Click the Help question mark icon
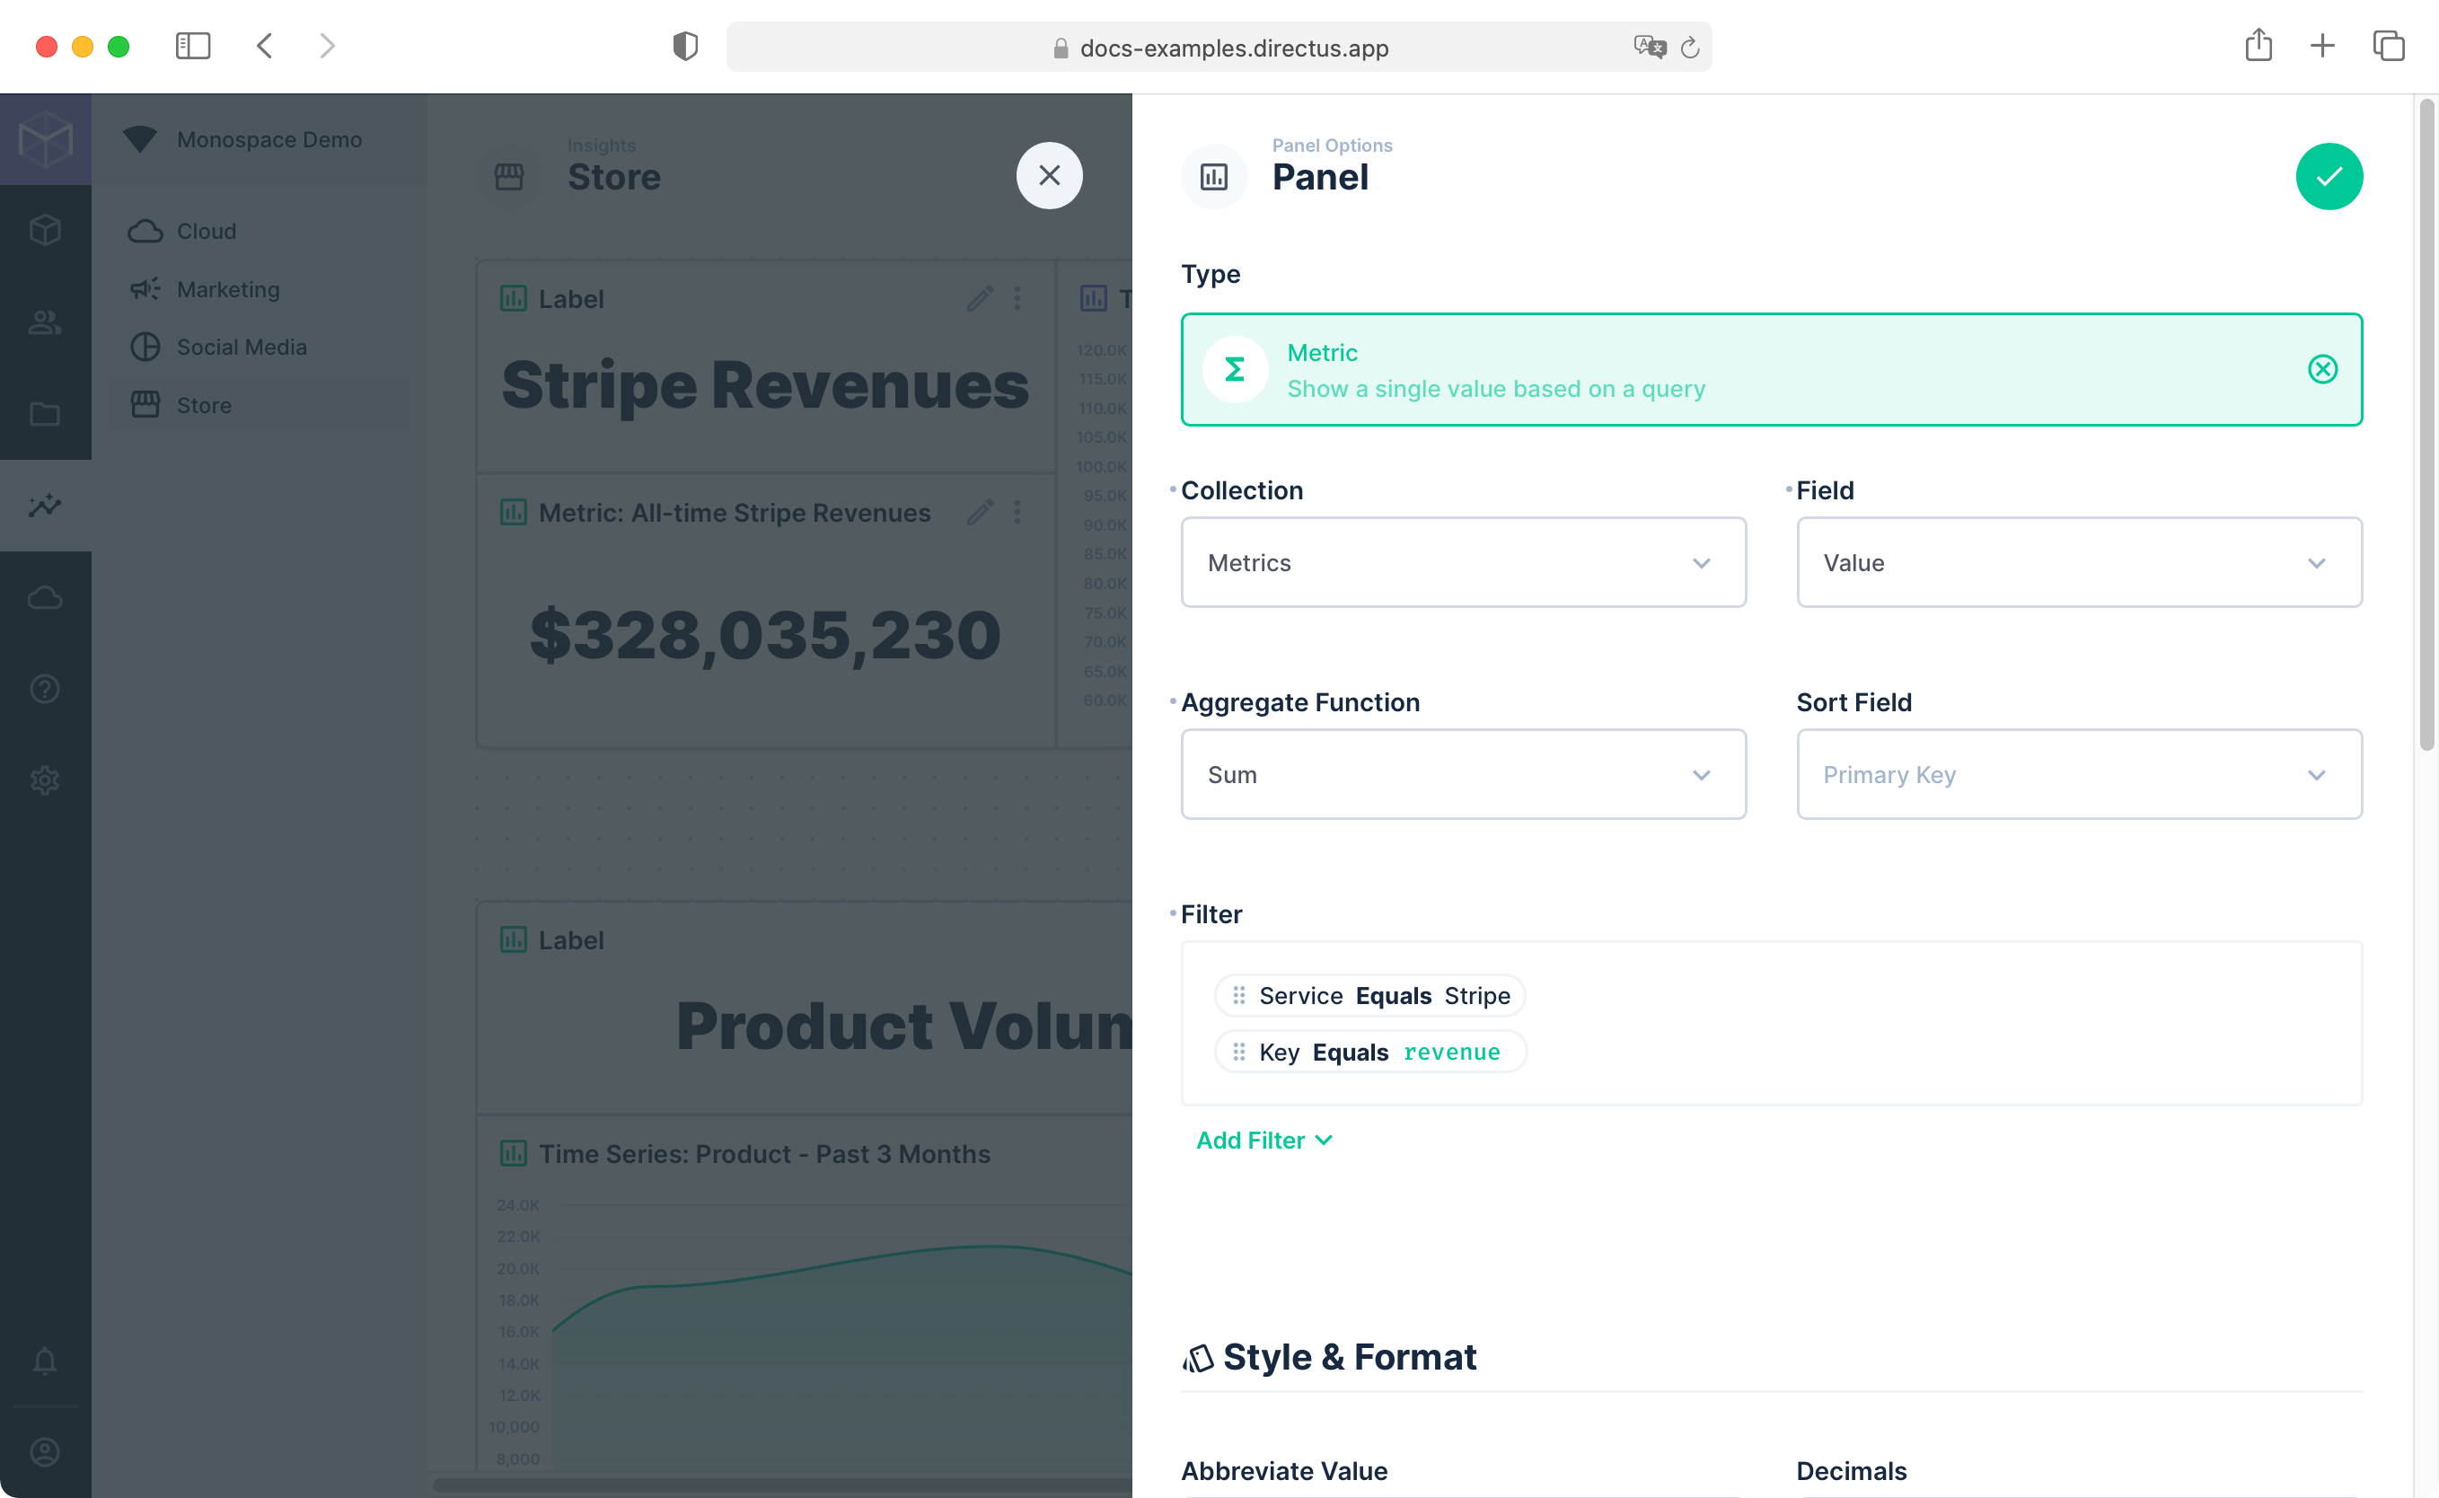The width and height of the screenshot is (2439, 1498). point(45,689)
